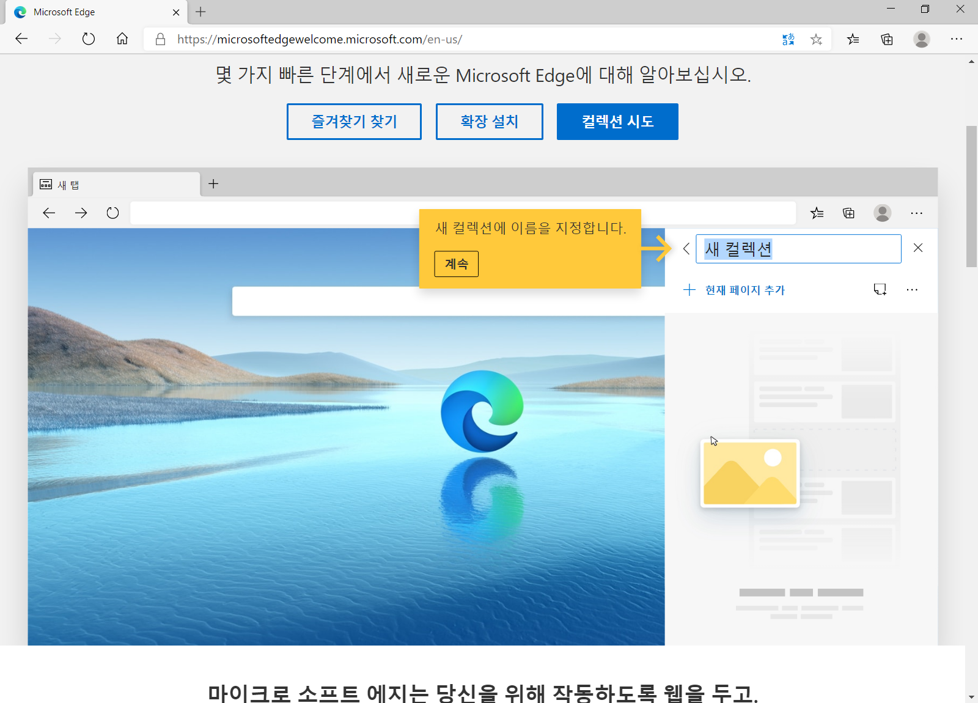The image size is (978, 703).
Task: Collapse collections panel with back chevron
Action: pyautogui.click(x=686, y=249)
